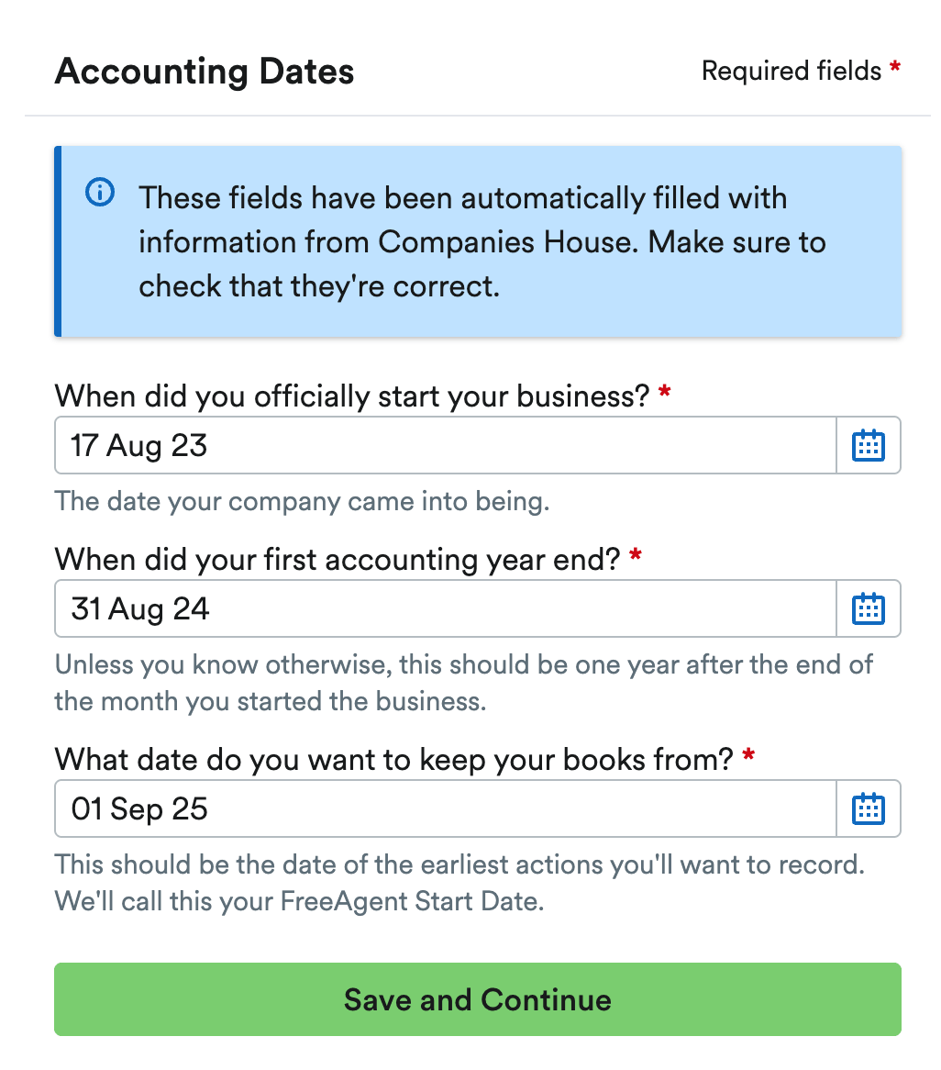This screenshot has width=941, height=1070.
Task: Focus the field showing 31 Aug 24
Action: [x=445, y=608]
